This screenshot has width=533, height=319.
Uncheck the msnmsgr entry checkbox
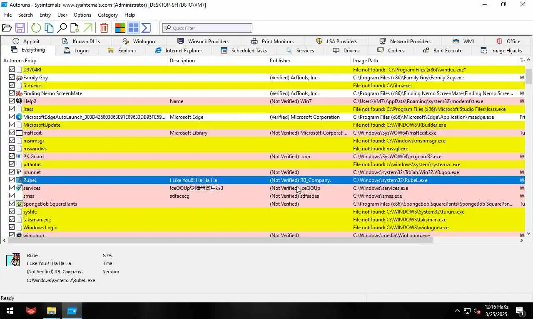[x=12, y=141]
